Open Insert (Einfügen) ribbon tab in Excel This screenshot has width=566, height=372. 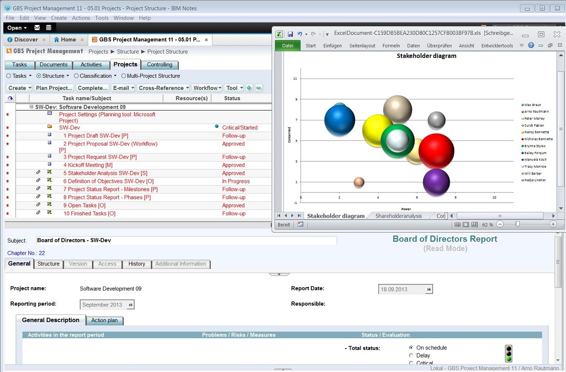coord(333,46)
